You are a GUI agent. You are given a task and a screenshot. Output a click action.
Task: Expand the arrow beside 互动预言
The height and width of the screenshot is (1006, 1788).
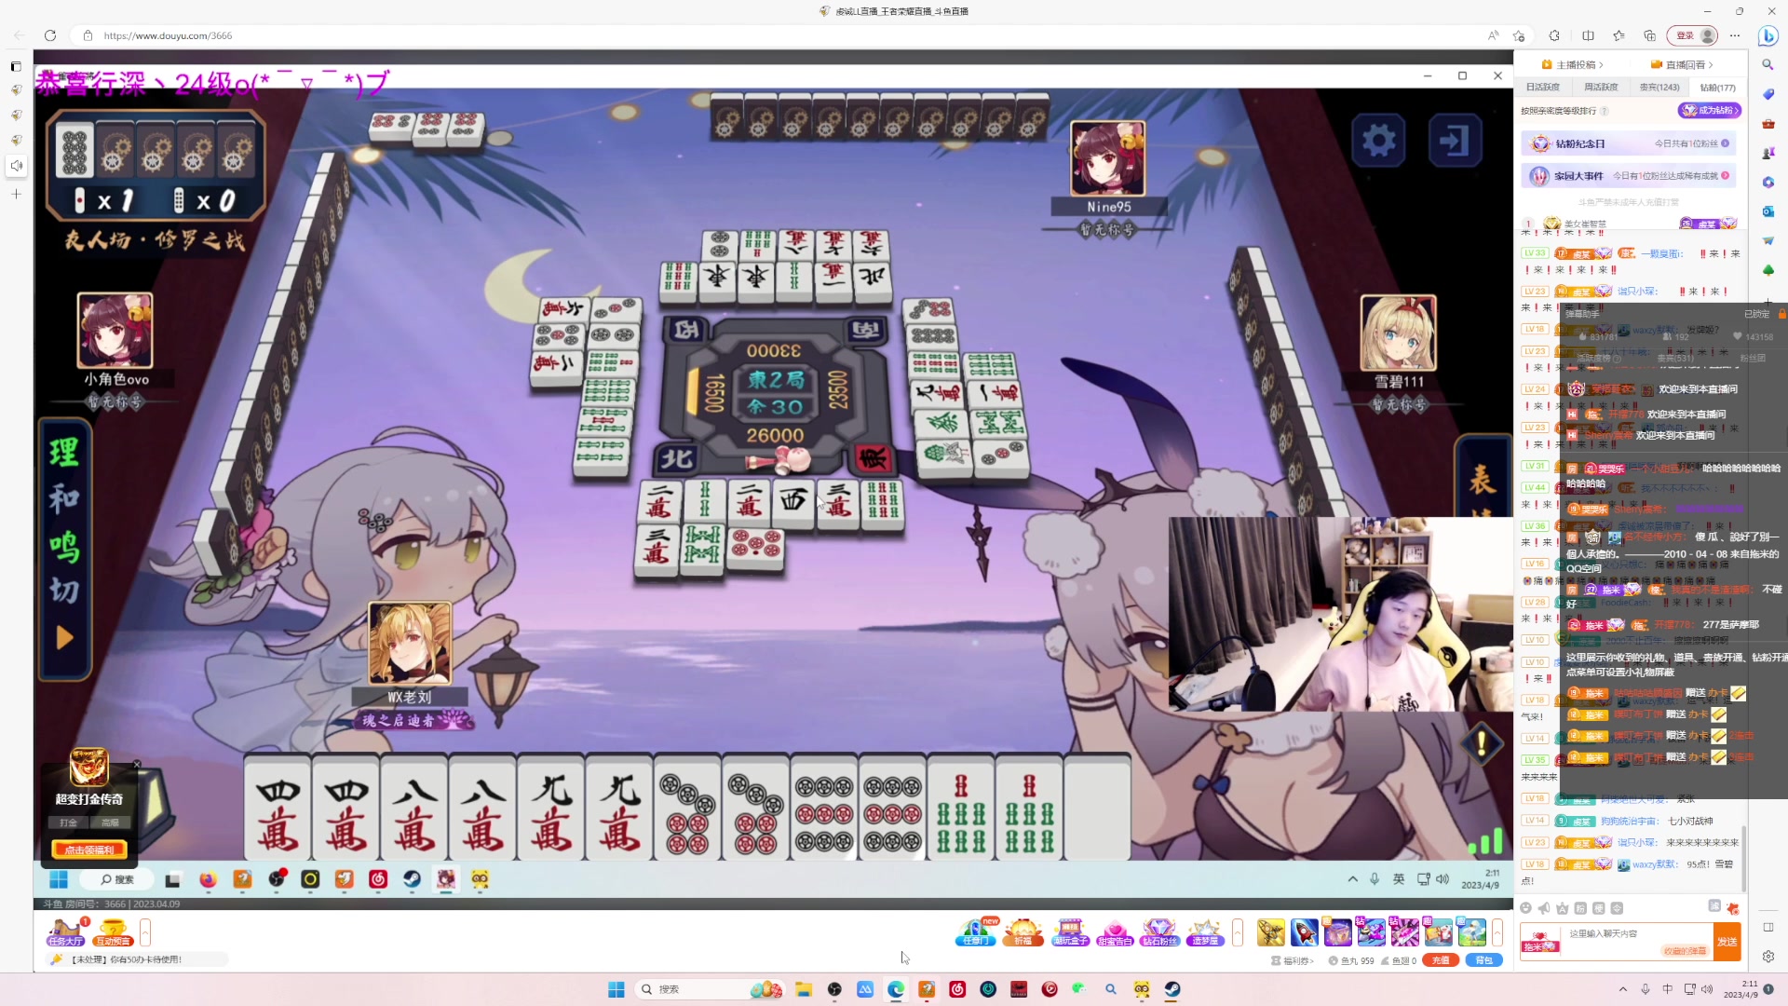(x=145, y=931)
